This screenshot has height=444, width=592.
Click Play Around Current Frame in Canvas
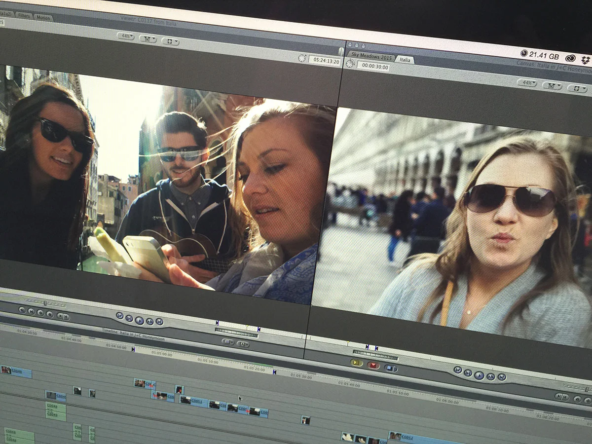point(490,377)
